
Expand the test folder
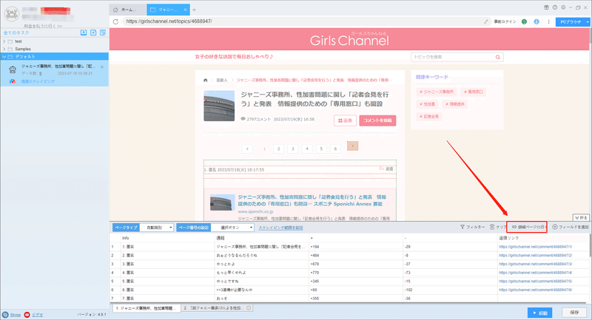[x=4, y=41]
